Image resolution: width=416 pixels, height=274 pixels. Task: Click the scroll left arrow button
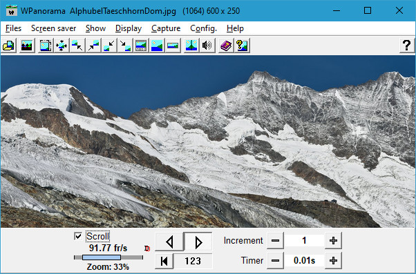click(x=169, y=242)
